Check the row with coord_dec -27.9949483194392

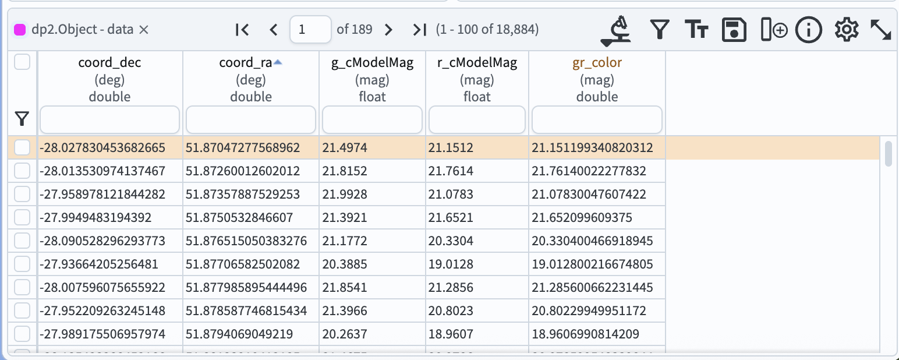point(22,217)
